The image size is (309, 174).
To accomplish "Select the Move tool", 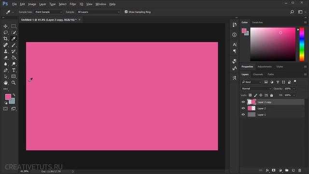I will [5, 26].
